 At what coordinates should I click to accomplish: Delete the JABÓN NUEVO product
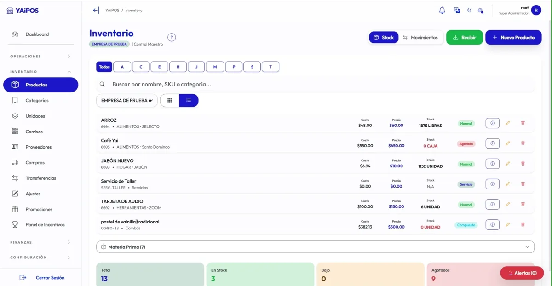click(x=523, y=164)
